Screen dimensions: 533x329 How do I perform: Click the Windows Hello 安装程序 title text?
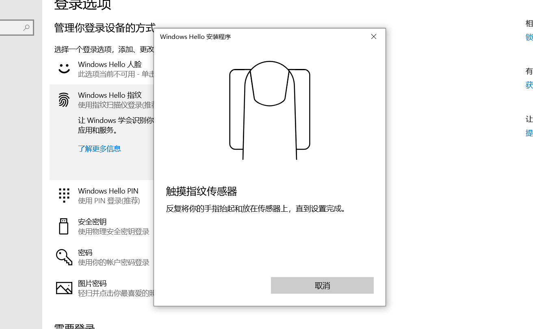point(195,37)
